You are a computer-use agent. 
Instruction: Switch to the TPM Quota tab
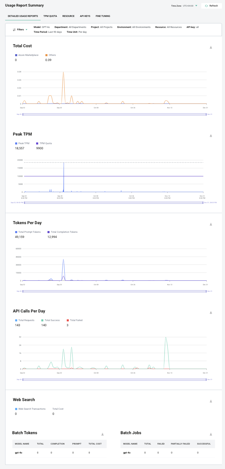point(50,16)
